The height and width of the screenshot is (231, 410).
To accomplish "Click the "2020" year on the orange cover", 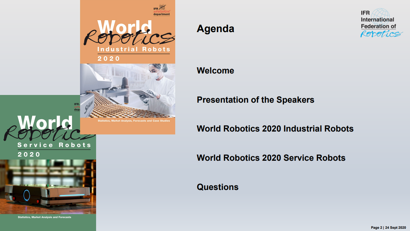I will (109, 59).
